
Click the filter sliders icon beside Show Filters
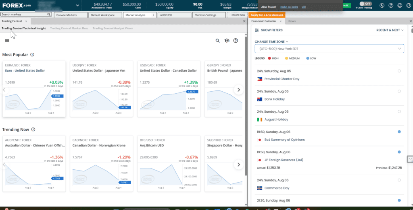pos(257,30)
